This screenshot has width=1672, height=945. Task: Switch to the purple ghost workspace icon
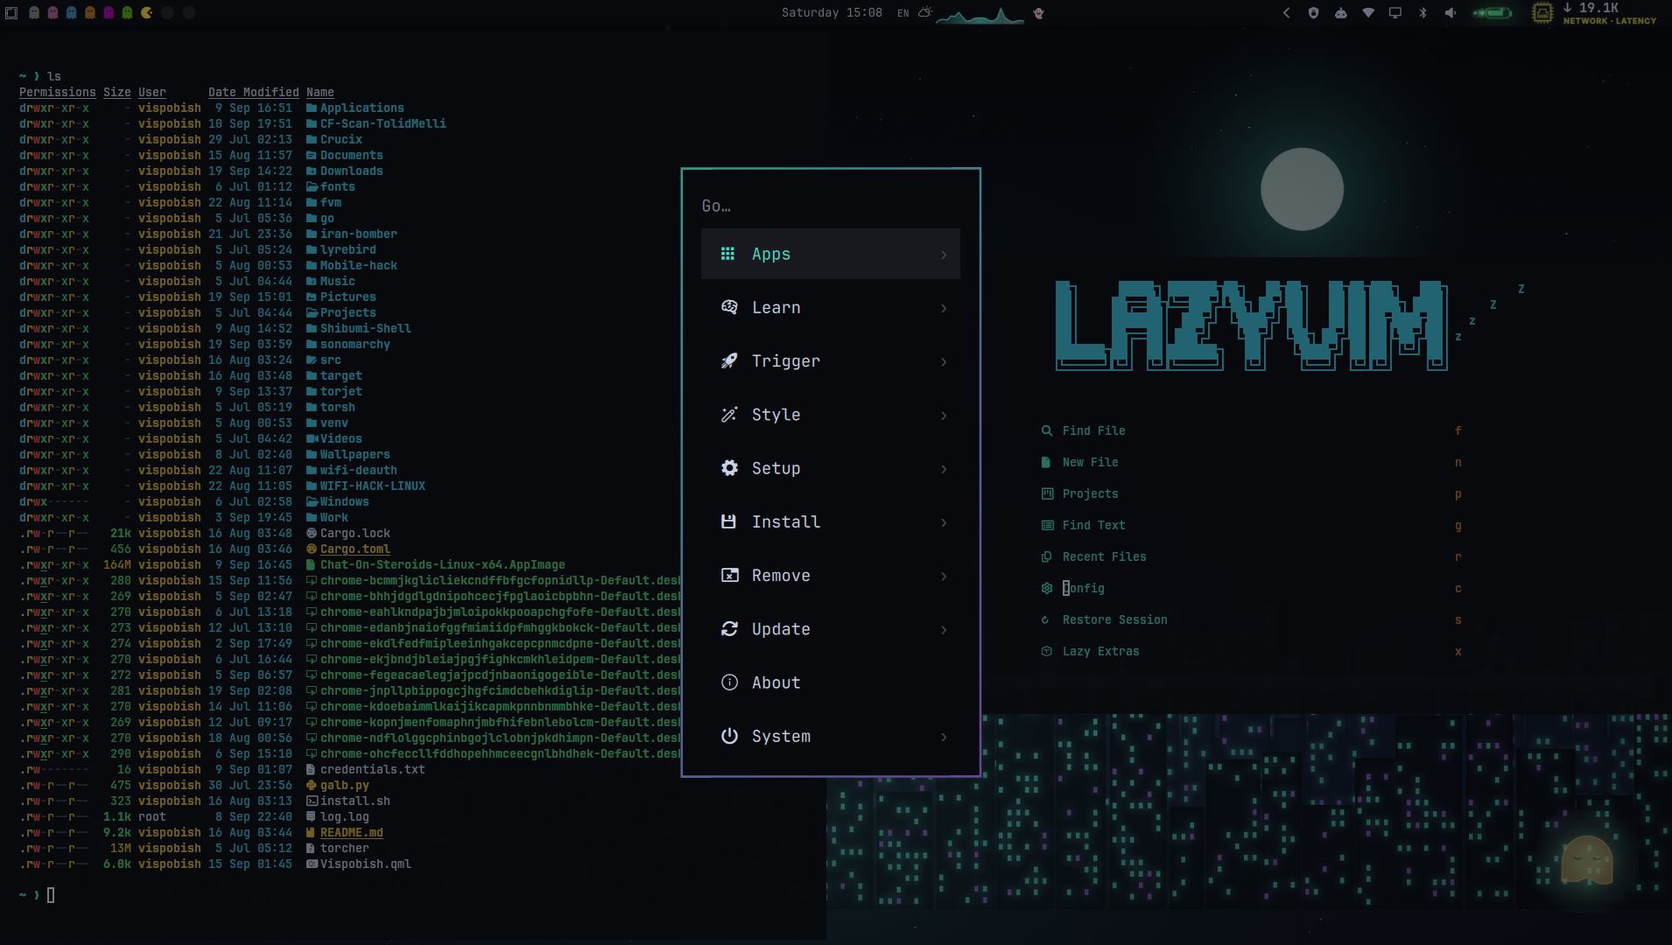point(109,13)
